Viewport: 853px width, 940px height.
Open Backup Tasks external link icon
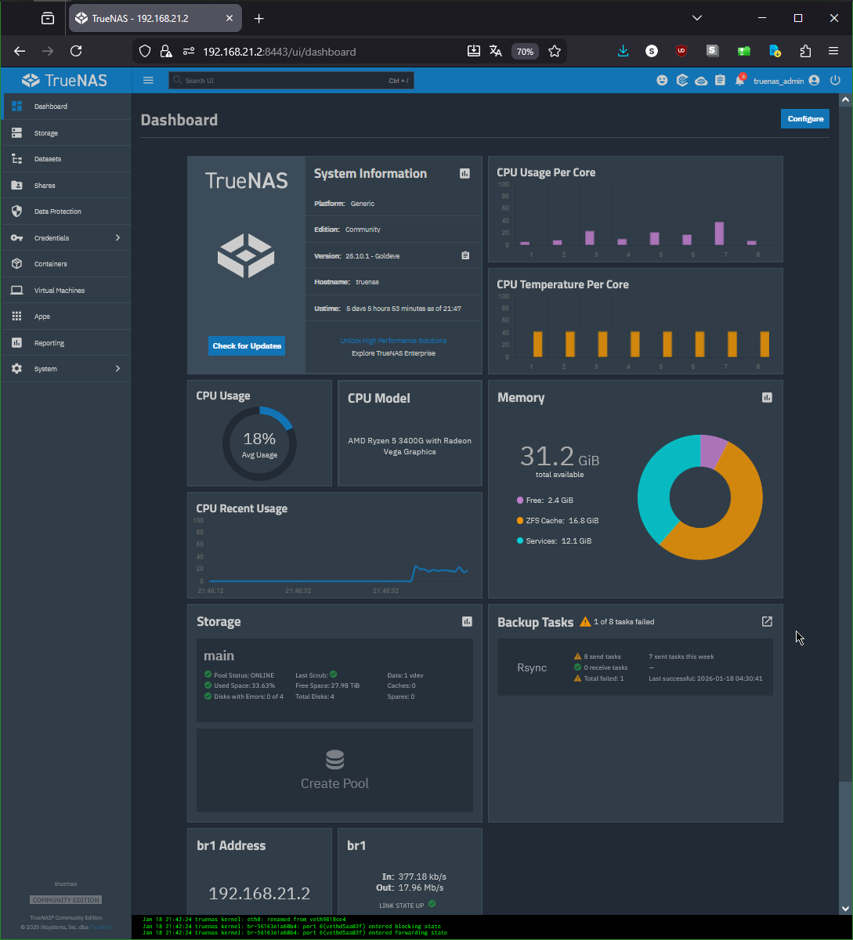[x=767, y=622]
